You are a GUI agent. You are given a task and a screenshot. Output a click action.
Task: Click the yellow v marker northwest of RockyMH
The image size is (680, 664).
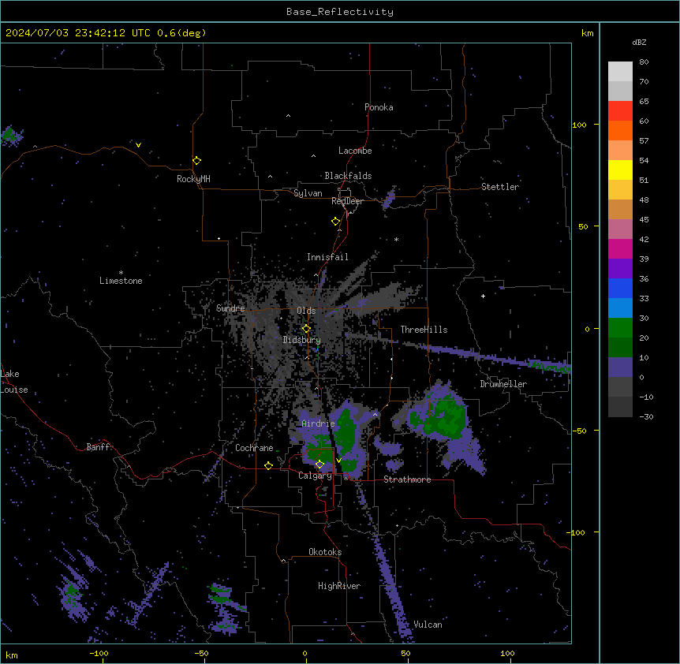tap(138, 145)
